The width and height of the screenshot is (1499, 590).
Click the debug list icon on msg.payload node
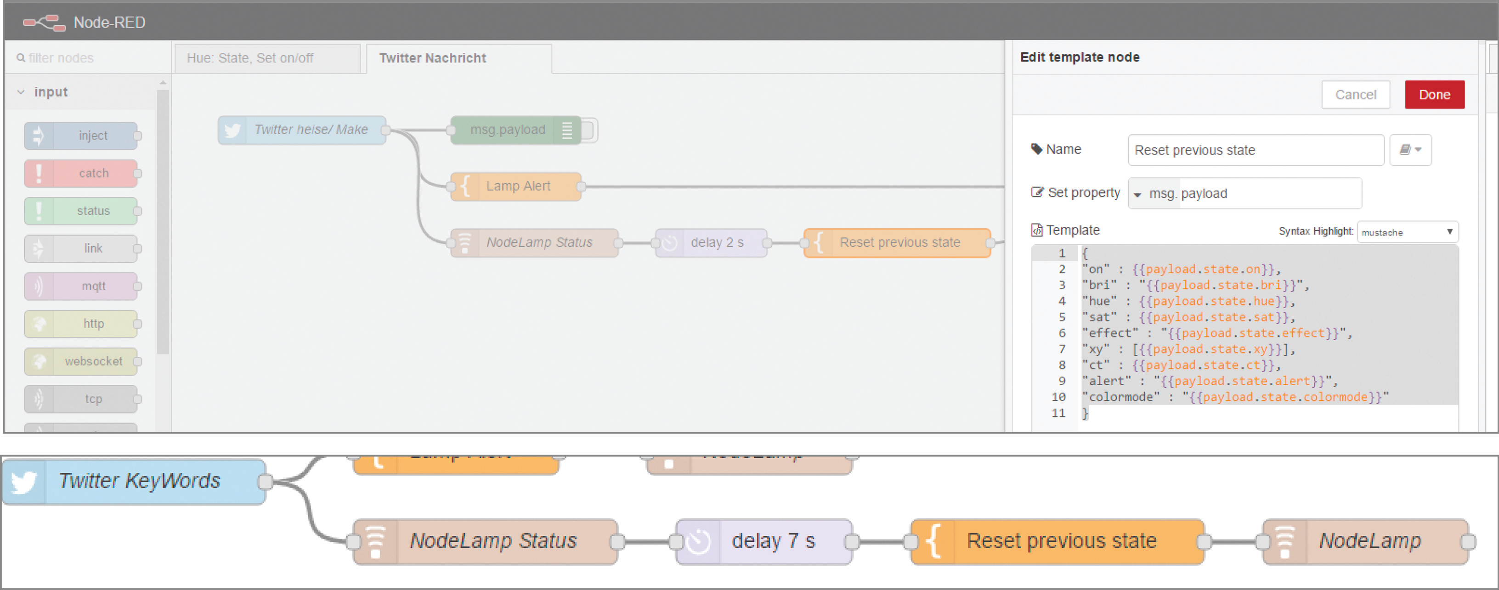pos(567,130)
